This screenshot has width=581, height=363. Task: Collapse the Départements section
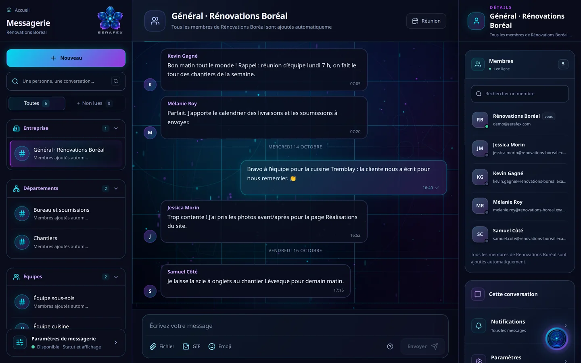[x=116, y=188]
